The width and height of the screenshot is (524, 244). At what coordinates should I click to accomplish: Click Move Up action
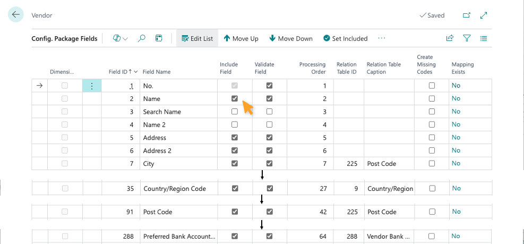click(x=241, y=38)
